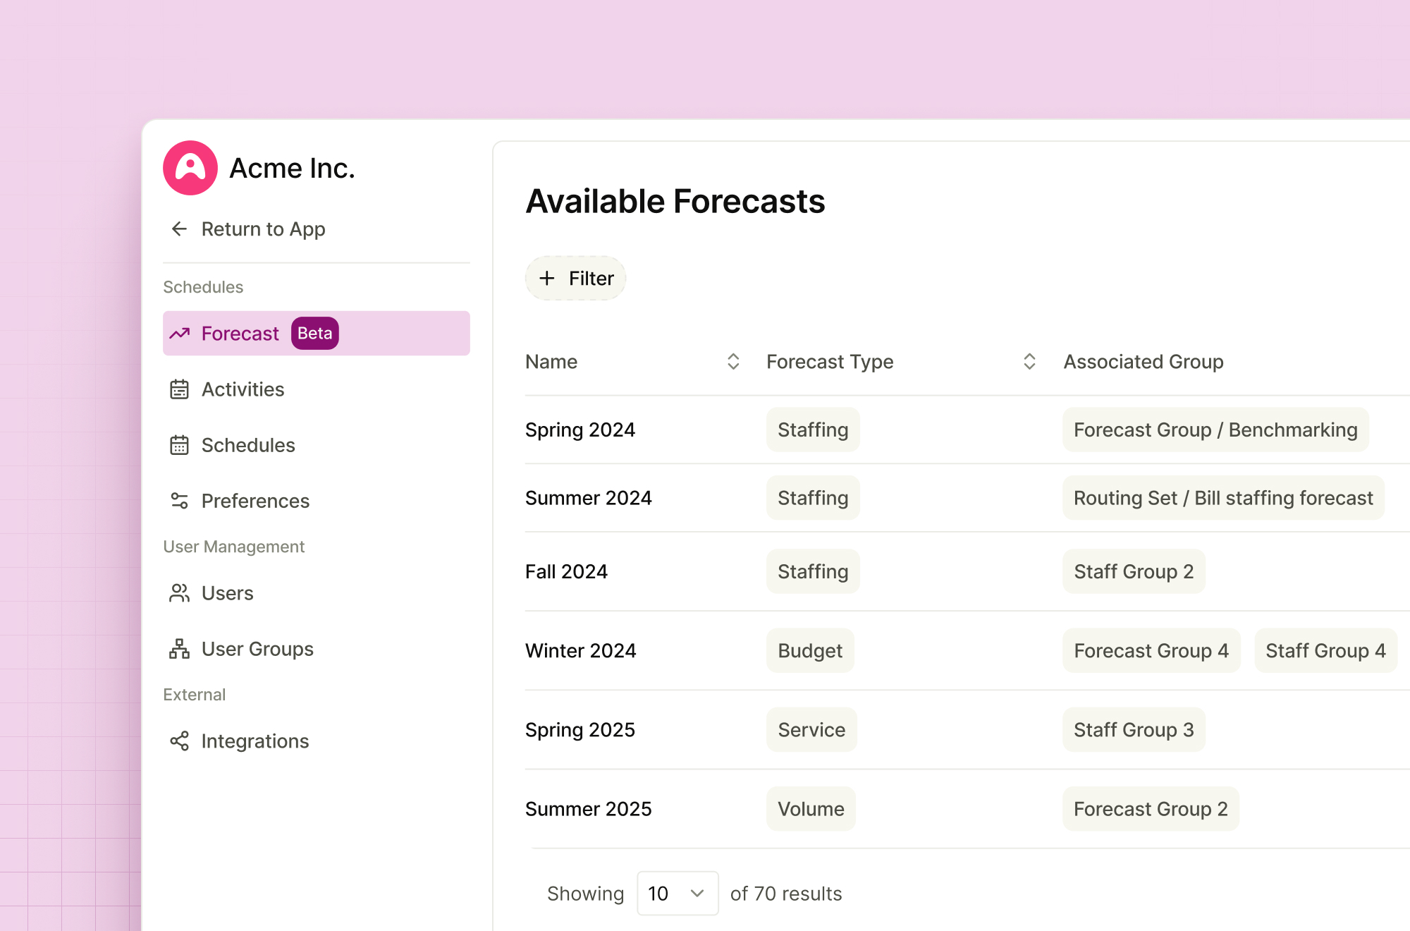This screenshot has width=1410, height=931.
Task: Click the Forecast Group / Benchmarking tag
Action: coord(1215,430)
